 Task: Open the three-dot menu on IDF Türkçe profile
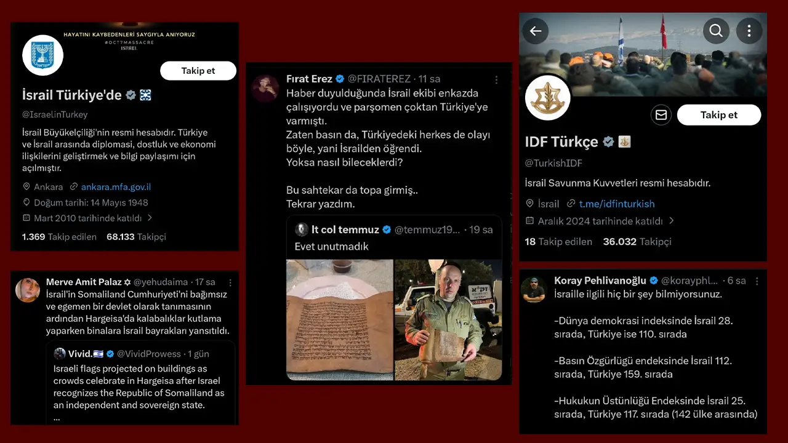tap(749, 31)
